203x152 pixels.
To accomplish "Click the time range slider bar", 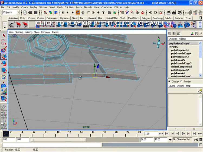I will pos(58,140).
